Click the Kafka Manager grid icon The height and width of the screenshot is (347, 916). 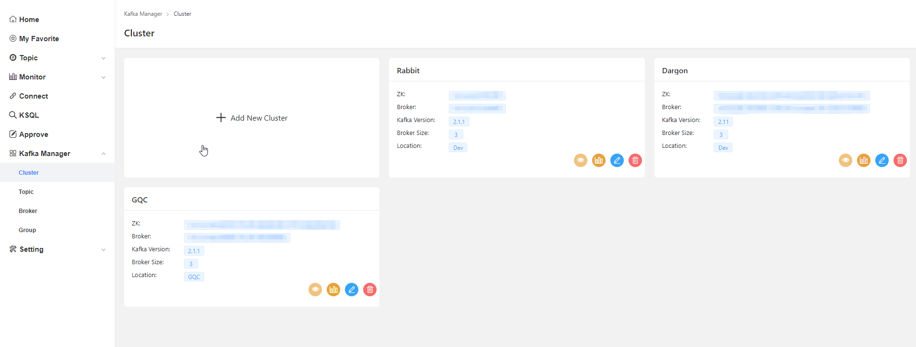pos(13,153)
